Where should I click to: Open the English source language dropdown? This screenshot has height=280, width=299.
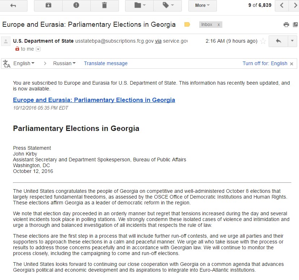[24, 63]
